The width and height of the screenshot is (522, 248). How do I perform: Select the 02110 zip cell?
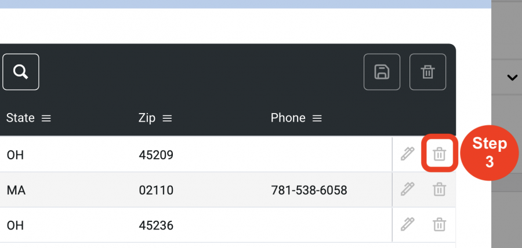click(156, 190)
